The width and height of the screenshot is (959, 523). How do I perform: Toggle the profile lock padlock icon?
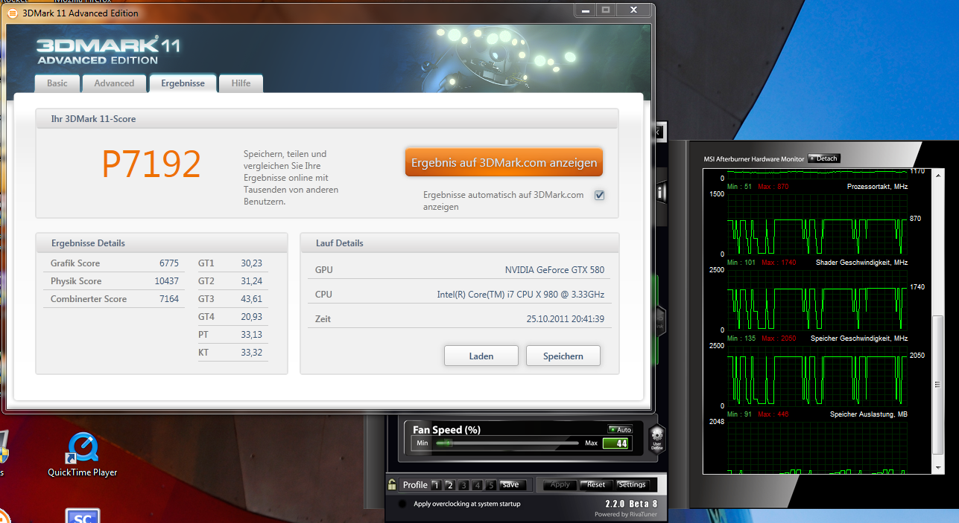pyautogui.click(x=392, y=484)
